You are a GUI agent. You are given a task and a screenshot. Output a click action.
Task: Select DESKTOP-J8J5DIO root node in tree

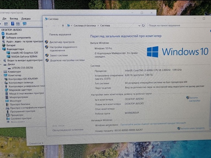(x=12, y=30)
